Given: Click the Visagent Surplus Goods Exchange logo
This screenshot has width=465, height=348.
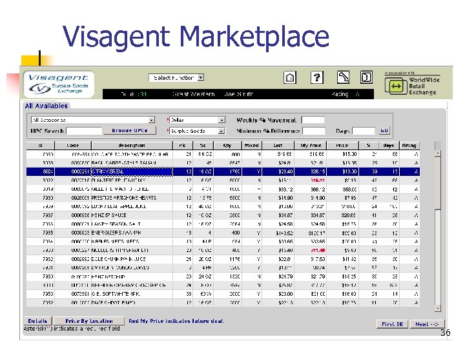Looking at the screenshot, I should 59,84.
